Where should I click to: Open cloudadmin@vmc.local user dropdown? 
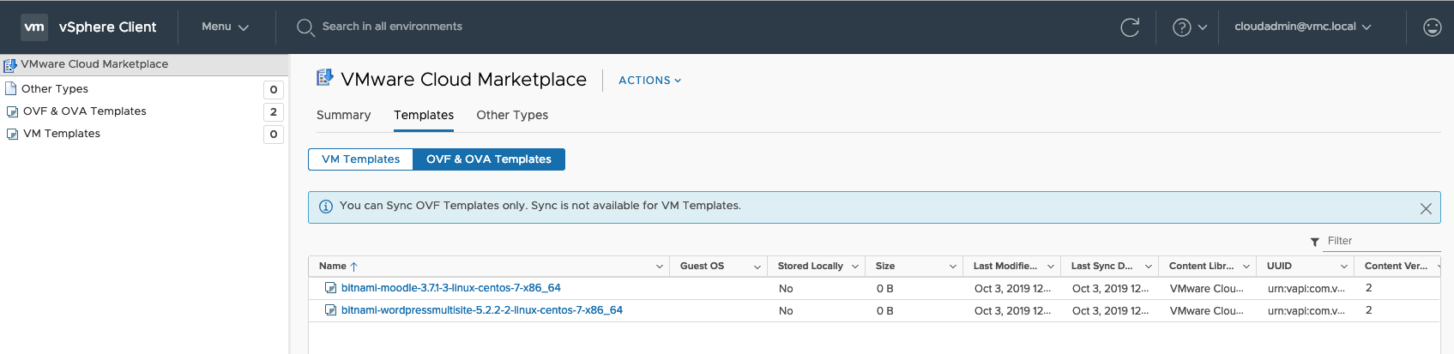pos(1302,27)
